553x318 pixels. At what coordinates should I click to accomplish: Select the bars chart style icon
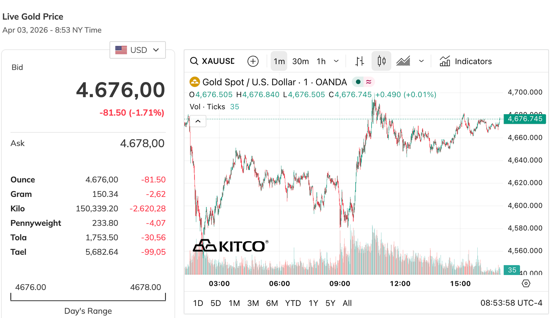[359, 61]
